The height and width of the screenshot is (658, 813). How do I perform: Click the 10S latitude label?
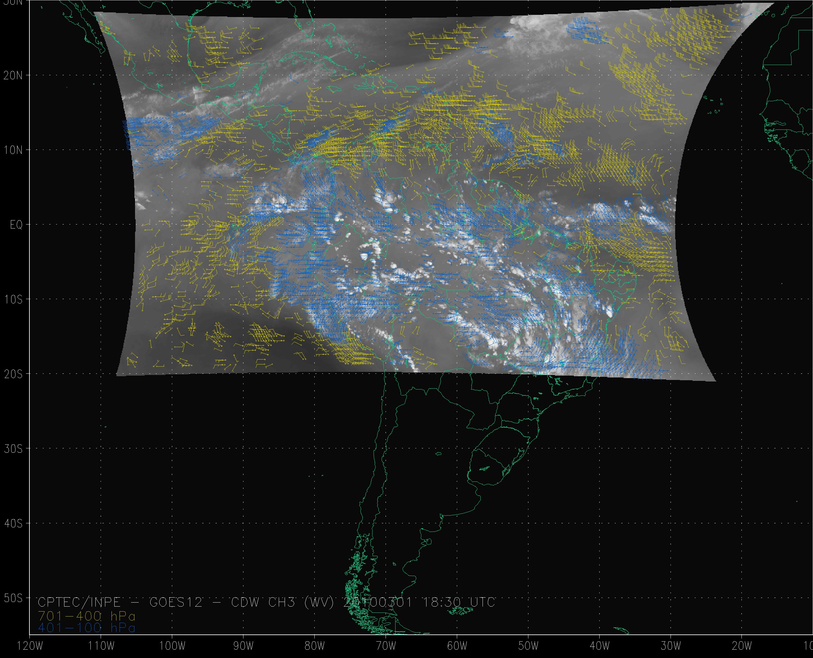point(13,299)
